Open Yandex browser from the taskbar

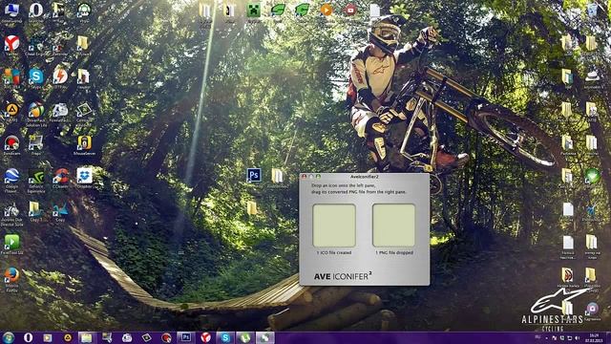(205, 337)
